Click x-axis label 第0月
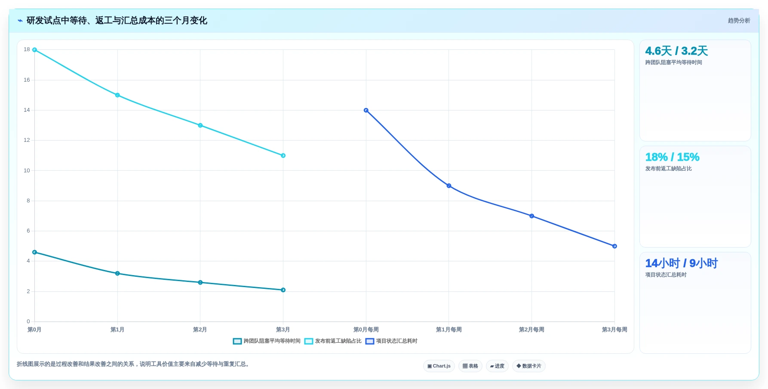The width and height of the screenshot is (768, 389). coord(34,330)
